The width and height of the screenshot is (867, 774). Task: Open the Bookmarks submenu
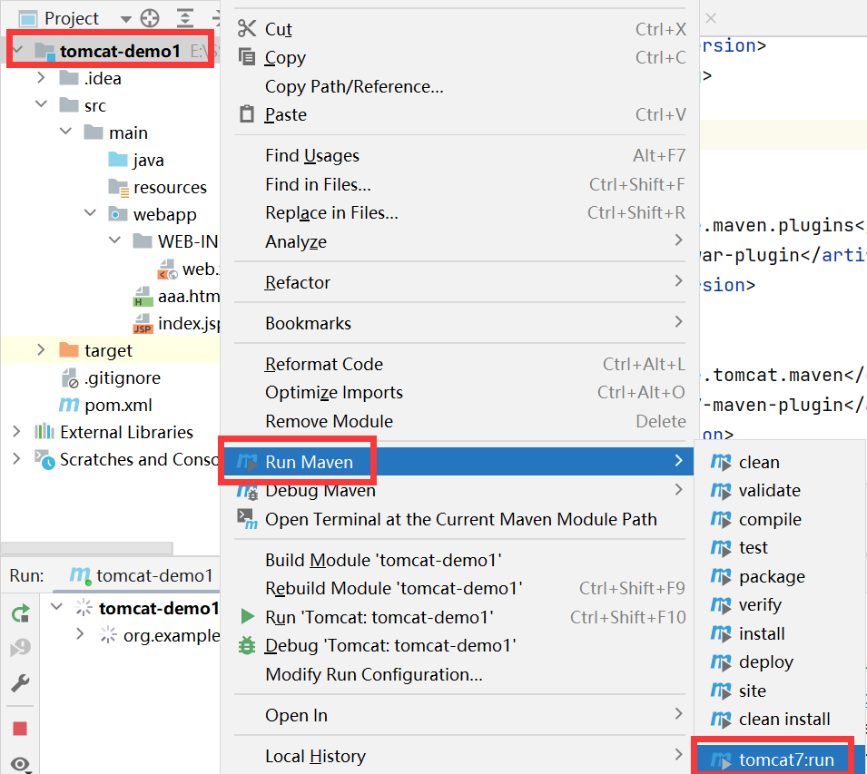460,323
